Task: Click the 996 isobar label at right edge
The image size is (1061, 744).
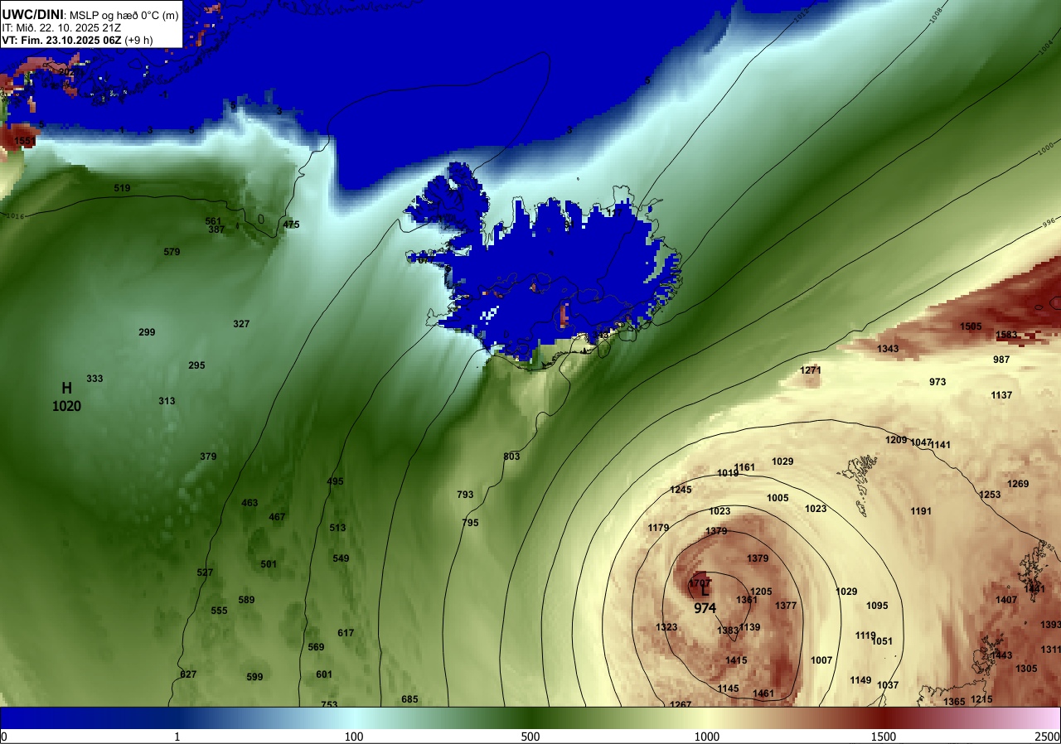Action: click(1049, 222)
